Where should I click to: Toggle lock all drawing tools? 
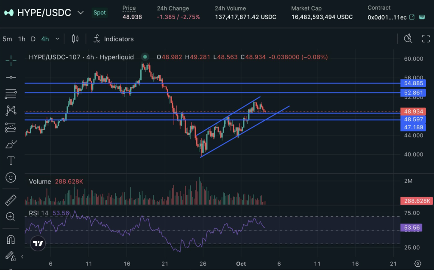(11, 256)
